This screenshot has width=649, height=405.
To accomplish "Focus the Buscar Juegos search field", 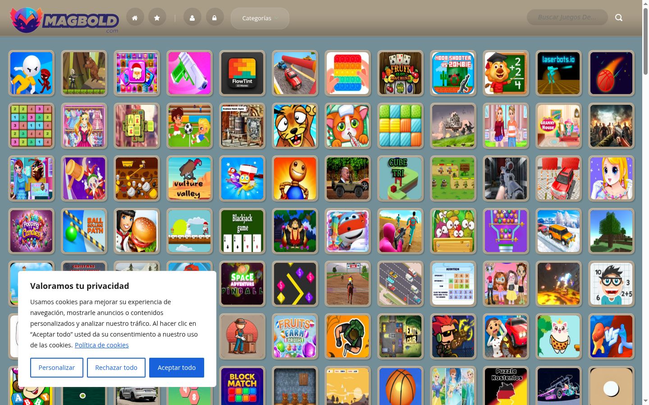I will (567, 18).
